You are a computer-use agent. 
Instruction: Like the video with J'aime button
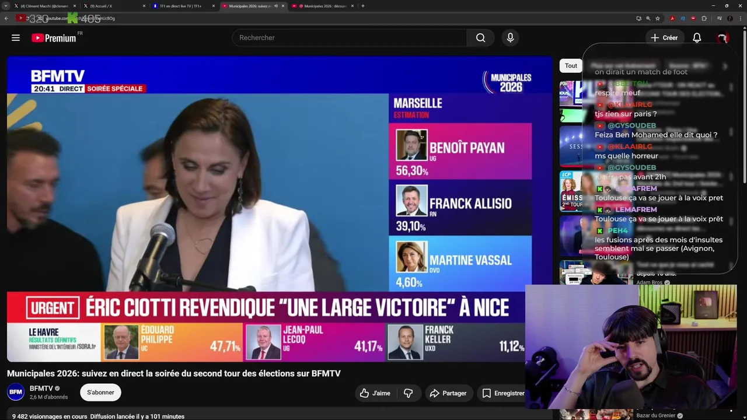point(375,393)
